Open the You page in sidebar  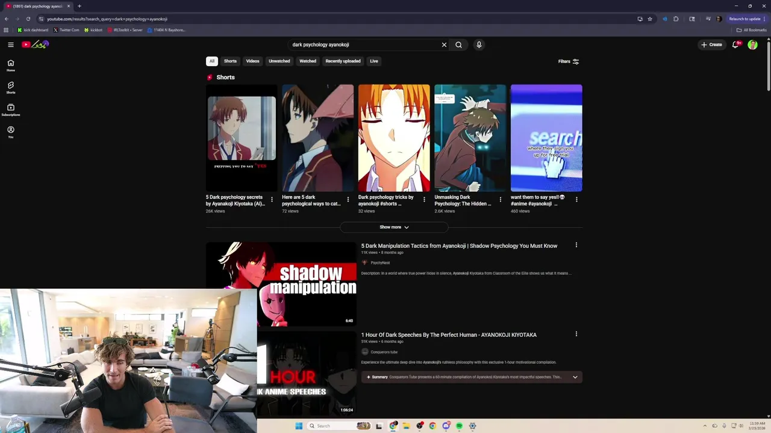[11, 132]
